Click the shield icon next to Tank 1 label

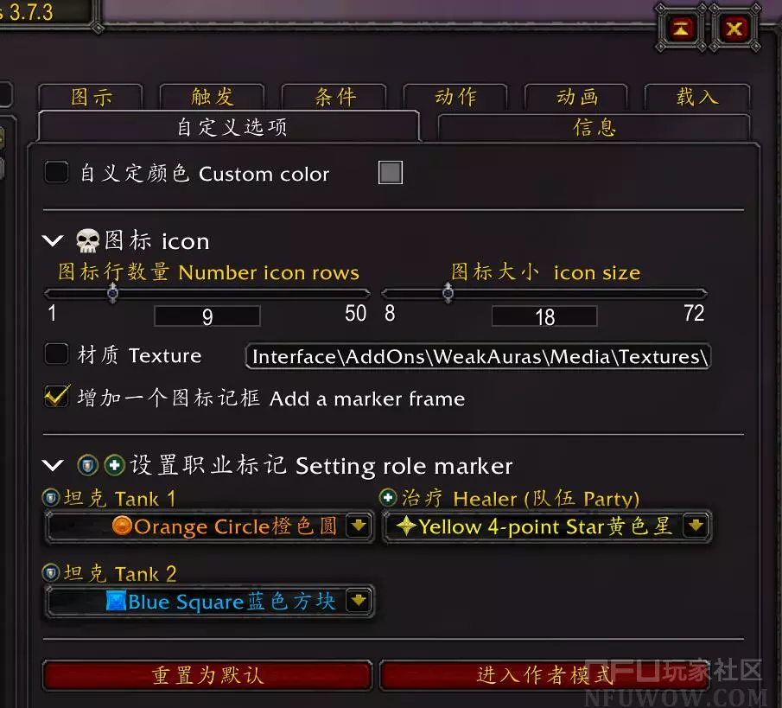coord(50,498)
